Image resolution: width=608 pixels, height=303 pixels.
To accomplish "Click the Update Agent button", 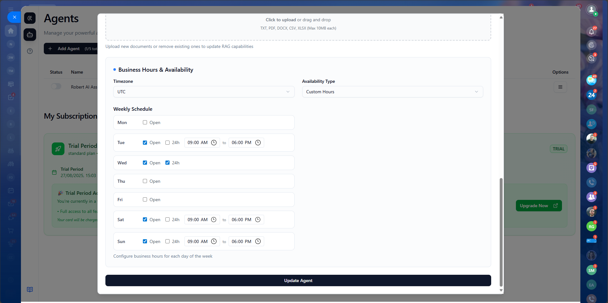I will pos(298,280).
